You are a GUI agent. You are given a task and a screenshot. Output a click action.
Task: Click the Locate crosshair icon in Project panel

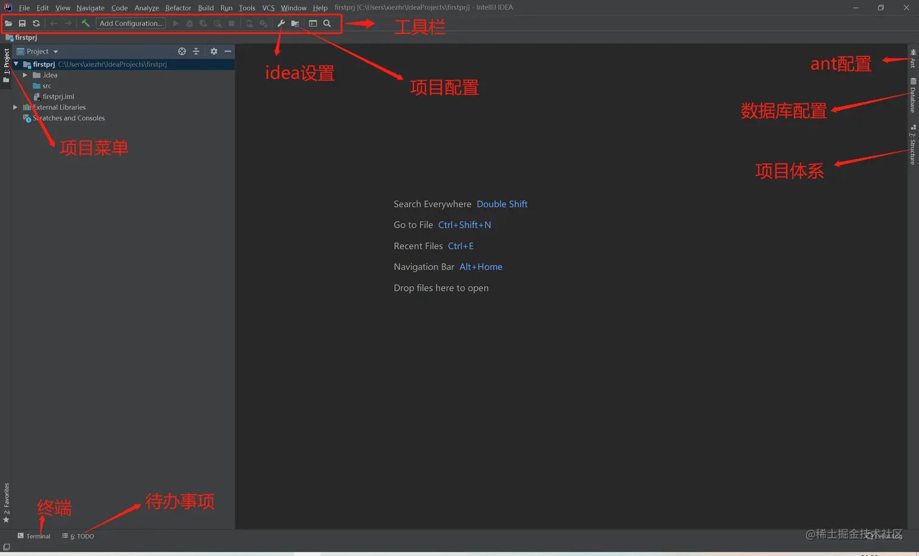click(x=182, y=52)
